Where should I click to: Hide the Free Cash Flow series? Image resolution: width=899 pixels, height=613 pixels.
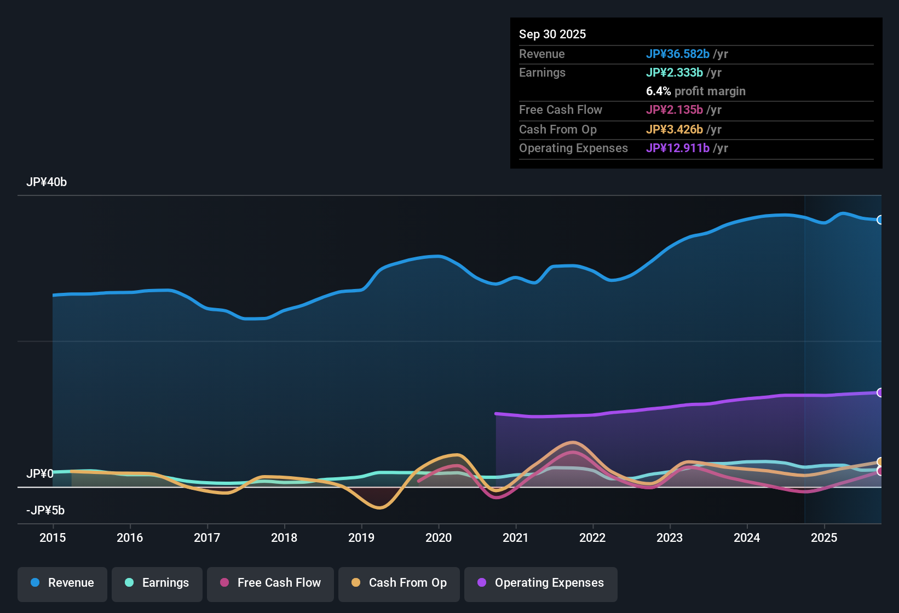(x=270, y=583)
